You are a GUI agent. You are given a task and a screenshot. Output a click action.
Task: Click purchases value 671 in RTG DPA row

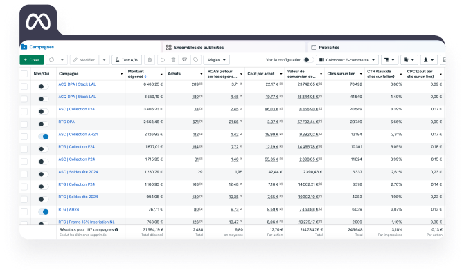pos(195,122)
